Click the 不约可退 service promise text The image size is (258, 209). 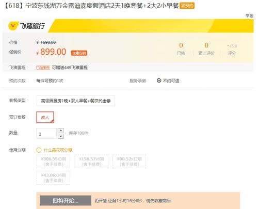click(171, 81)
